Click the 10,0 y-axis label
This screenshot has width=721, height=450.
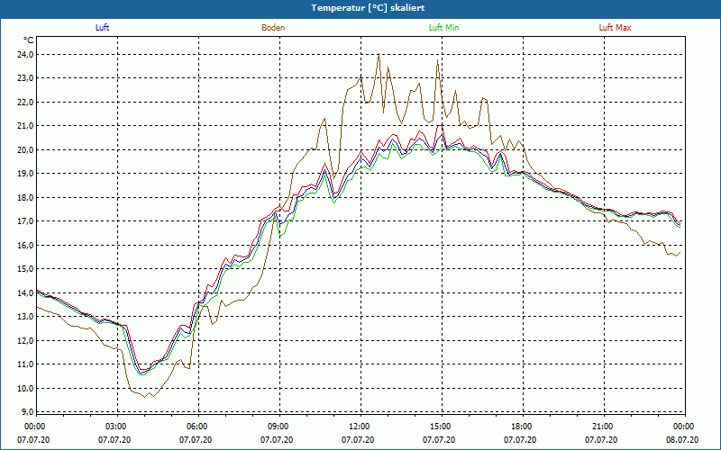pyautogui.click(x=26, y=388)
